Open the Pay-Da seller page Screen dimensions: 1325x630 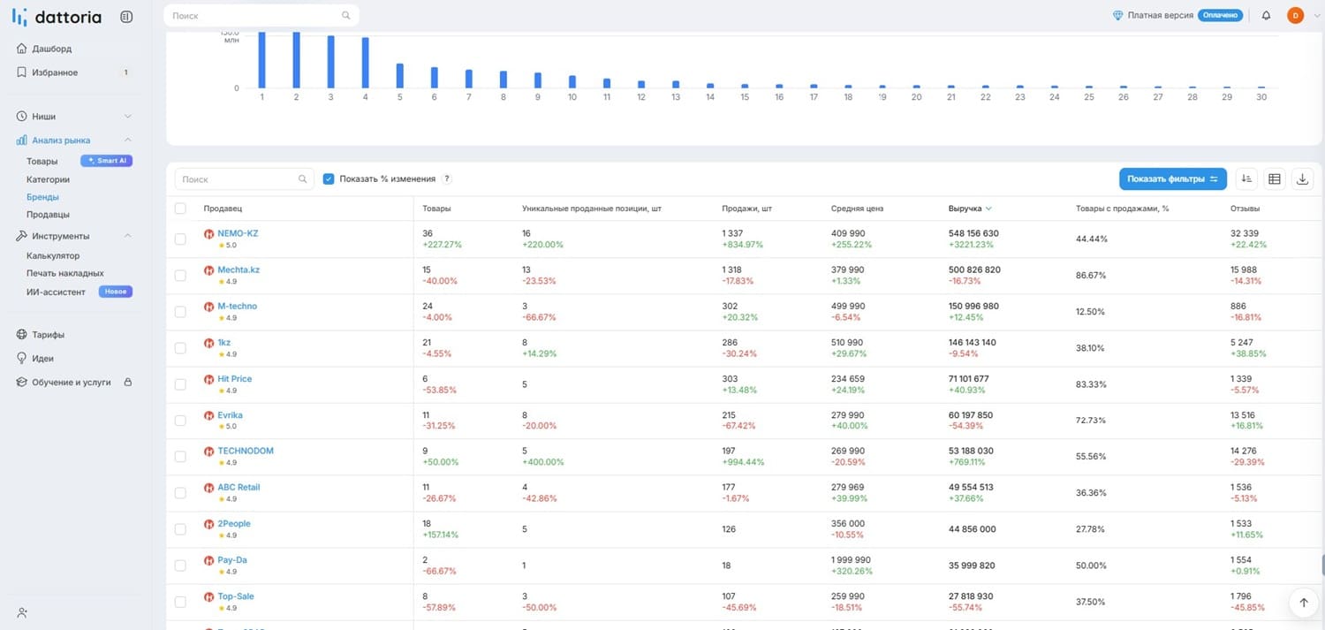(232, 560)
